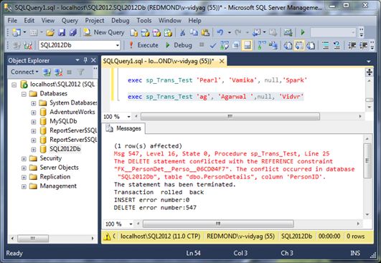Viewport: 381px width, 263px height.
Task: Click the Parse checkmark icon
Action: 213,45
